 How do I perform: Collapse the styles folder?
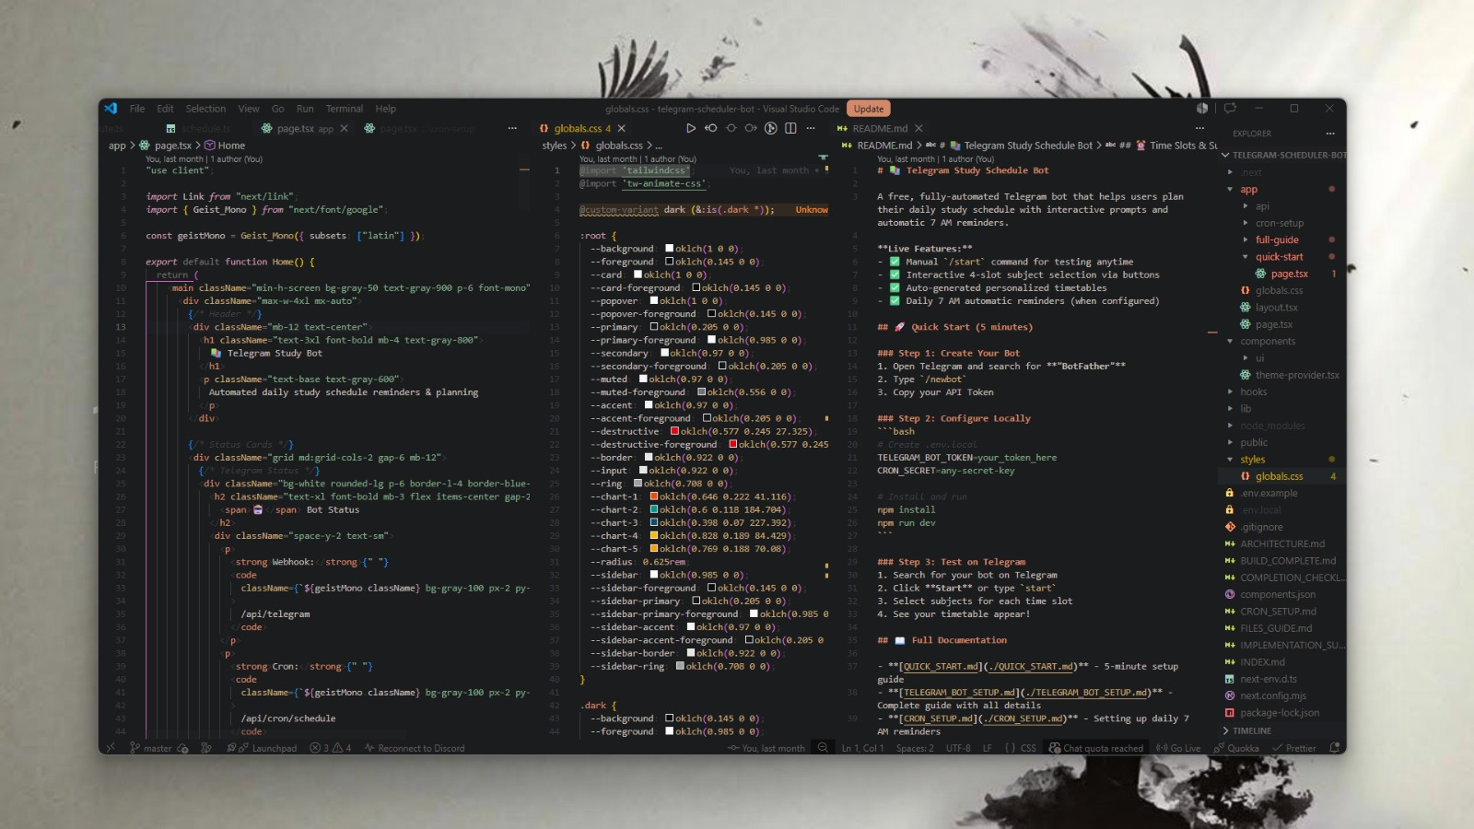(x=1230, y=459)
